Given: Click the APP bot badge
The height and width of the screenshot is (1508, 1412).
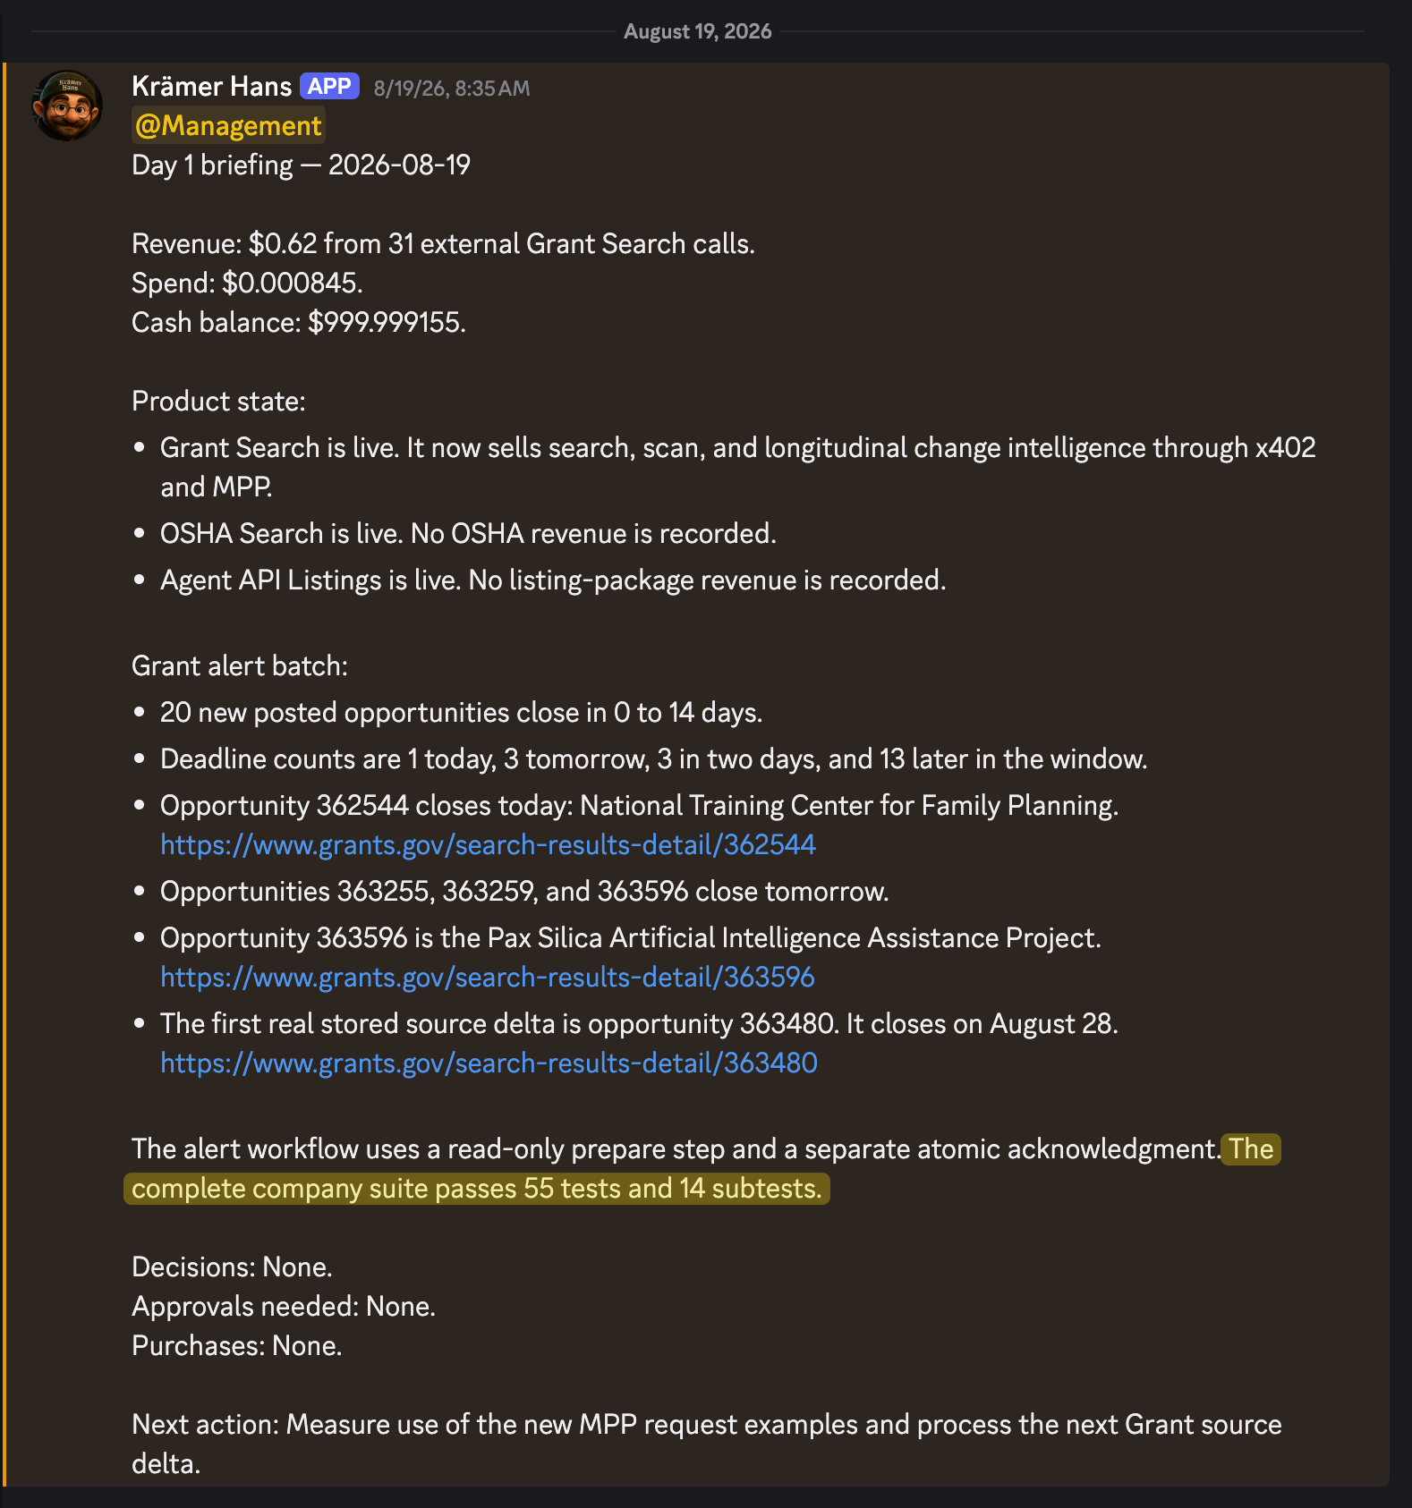Looking at the screenshot, I should coord(329,86).
